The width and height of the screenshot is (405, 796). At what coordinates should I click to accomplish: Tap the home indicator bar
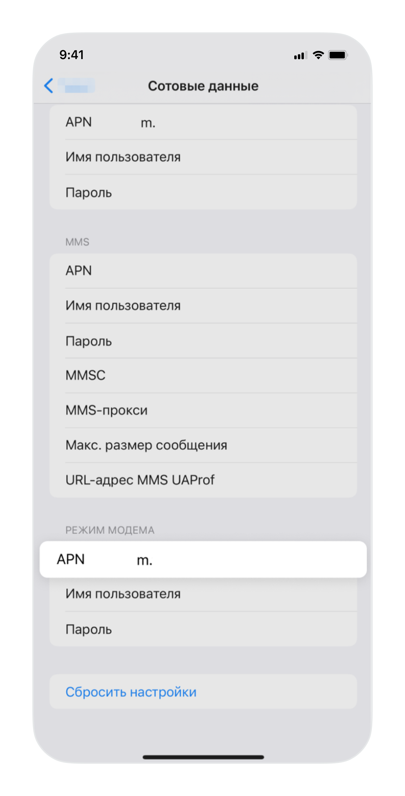[203, 757]
